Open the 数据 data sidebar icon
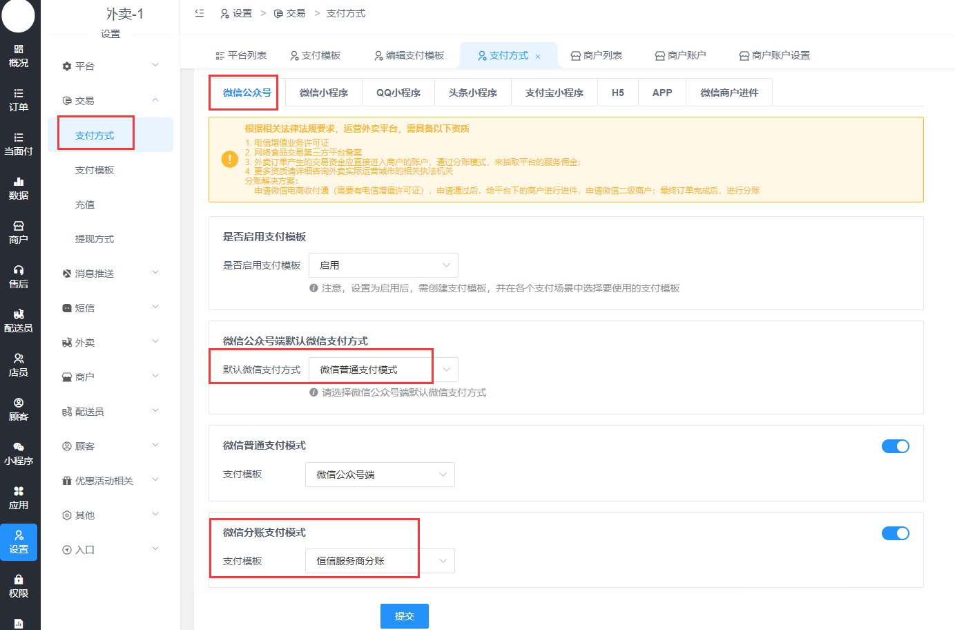 point(19,188)
